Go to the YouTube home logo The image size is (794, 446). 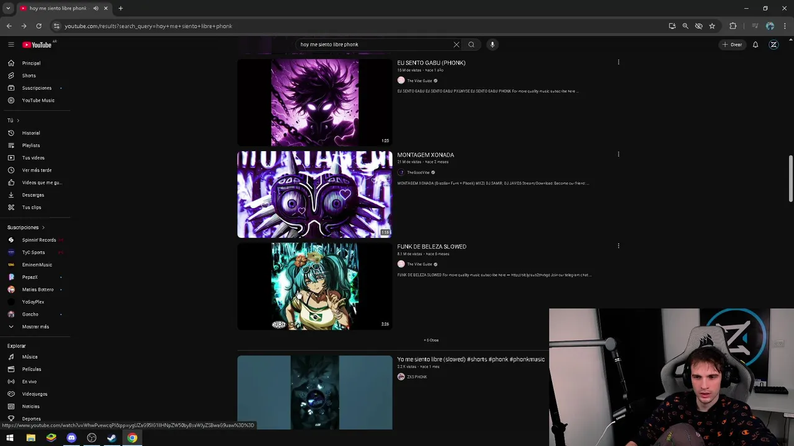click(37, 45)
